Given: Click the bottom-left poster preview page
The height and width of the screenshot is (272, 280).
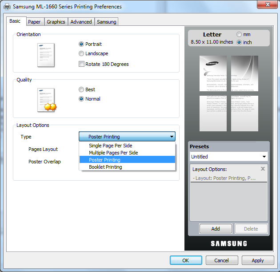Looking at the screenshot, I should tap(213, 114).
